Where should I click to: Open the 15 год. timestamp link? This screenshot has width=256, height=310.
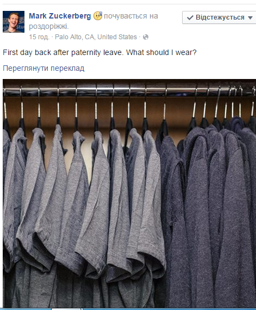pyautogui.click(x=39, y=37)
